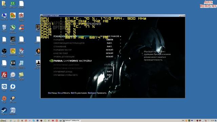Viewport: 217px width, 122px height.
Task: Click right arrow next to Оконный (с рамкой)
Action: [x=121, y=36]
